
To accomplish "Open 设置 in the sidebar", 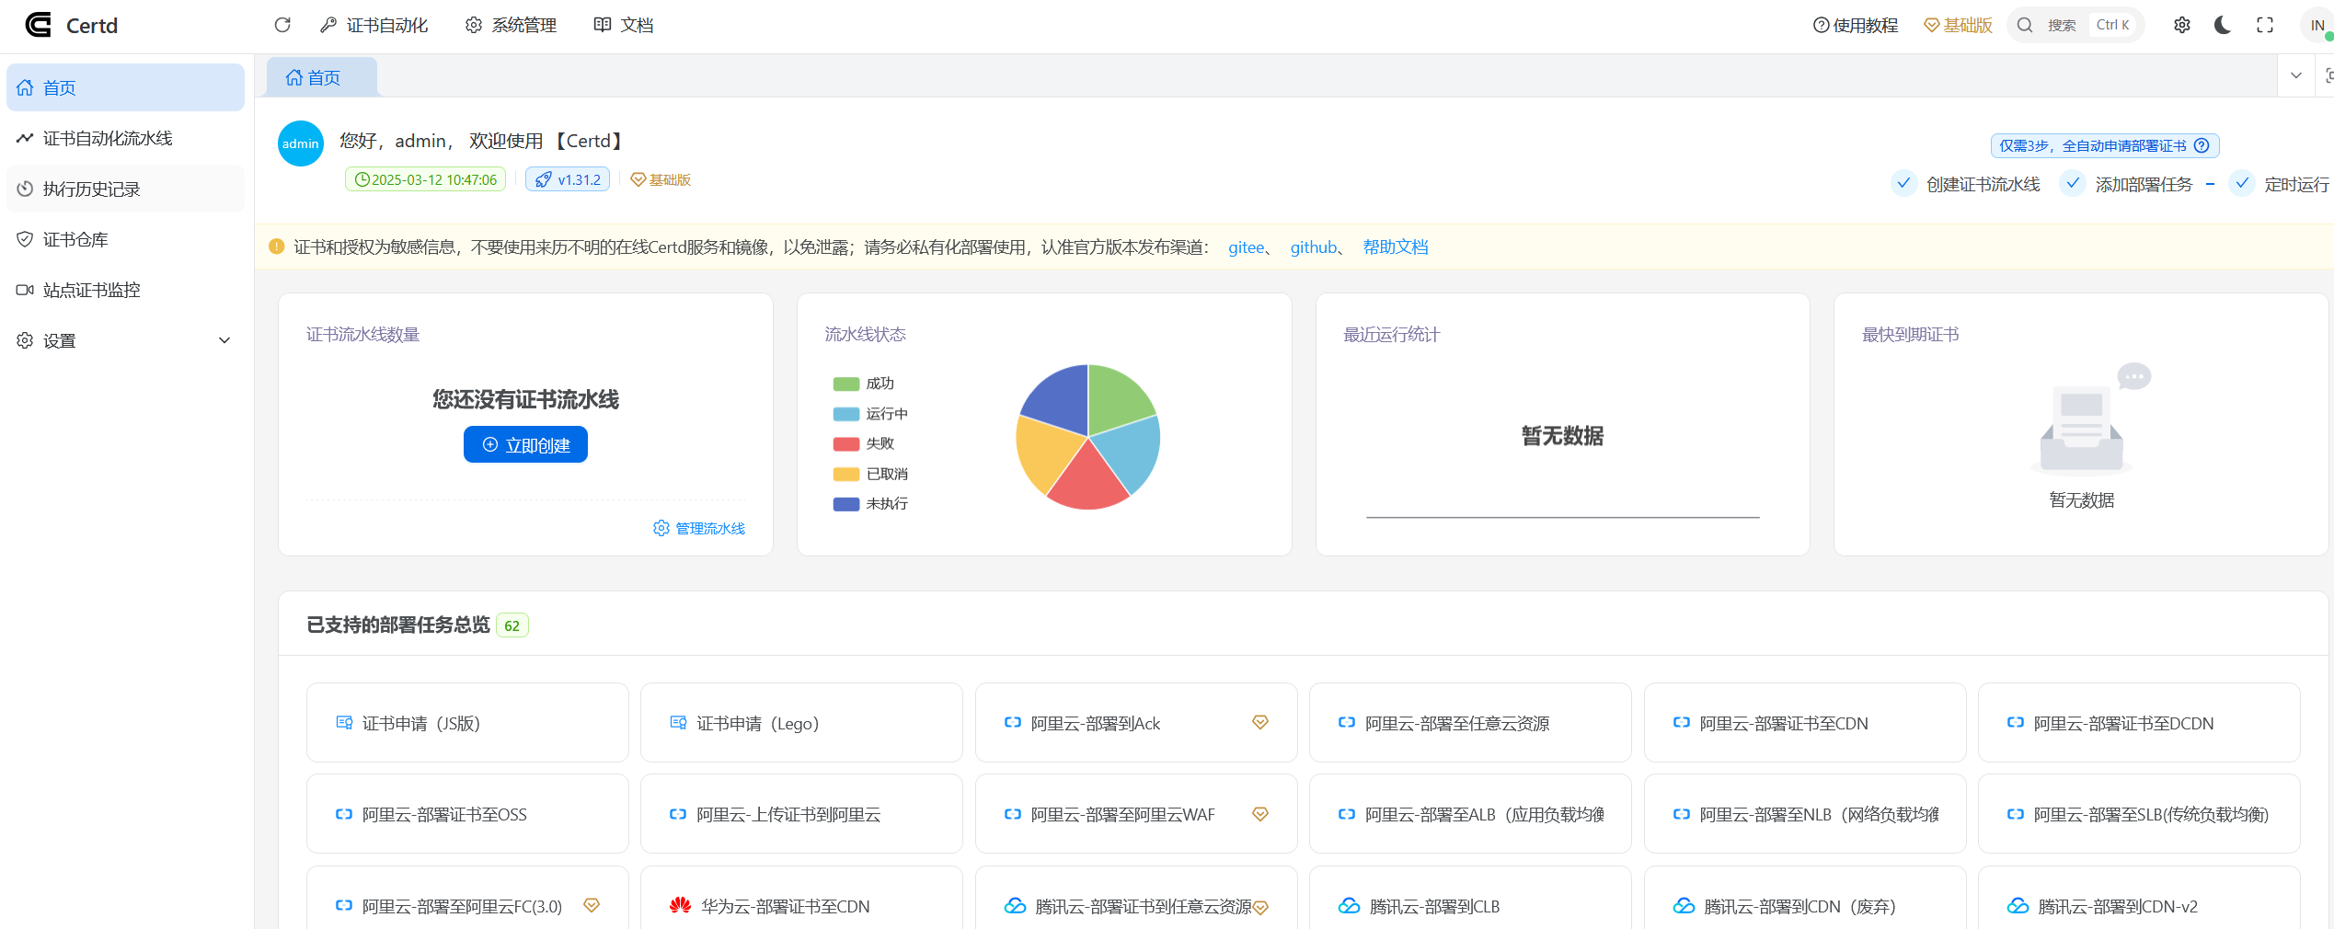I will (125, 340).
